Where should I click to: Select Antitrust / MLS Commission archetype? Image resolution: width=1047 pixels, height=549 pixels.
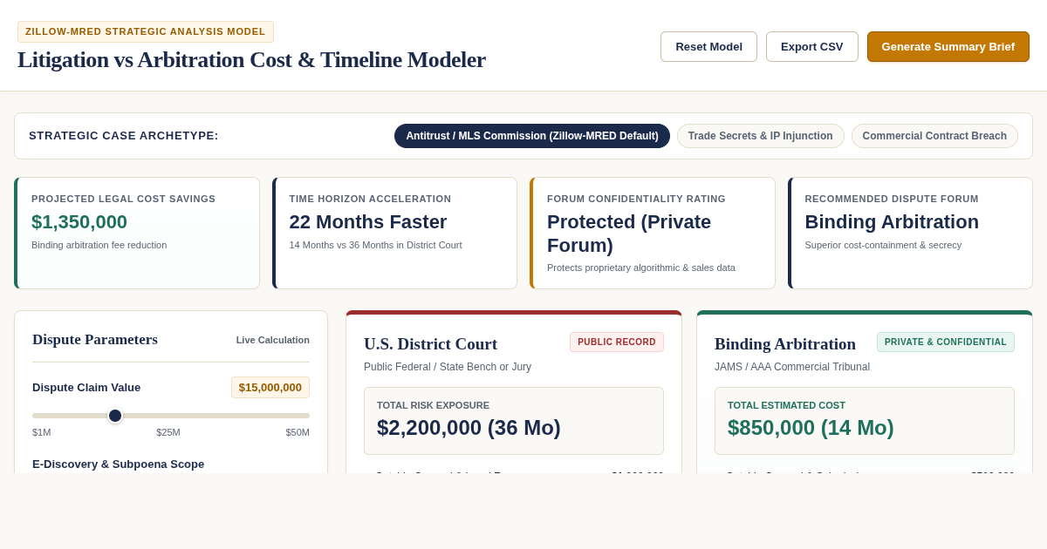click(x=532, y=136)
